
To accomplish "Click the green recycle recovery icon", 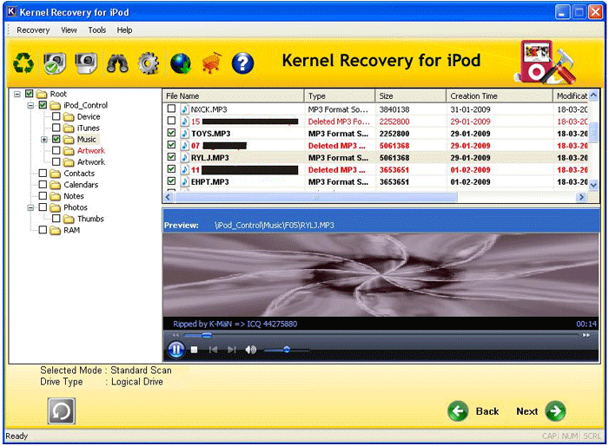I will (x=23, y=62).
